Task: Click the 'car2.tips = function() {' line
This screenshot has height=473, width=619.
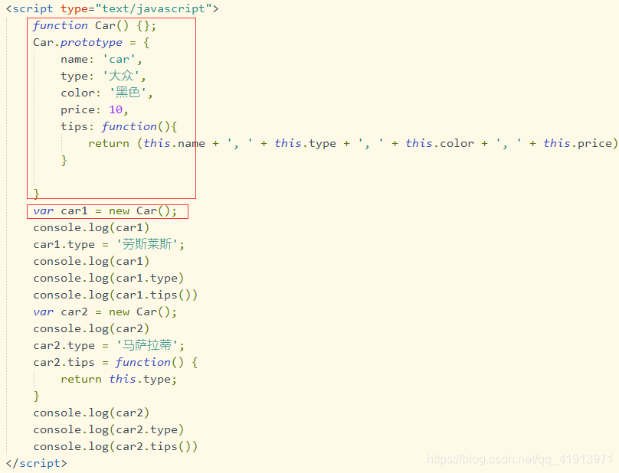Action: 116,363
